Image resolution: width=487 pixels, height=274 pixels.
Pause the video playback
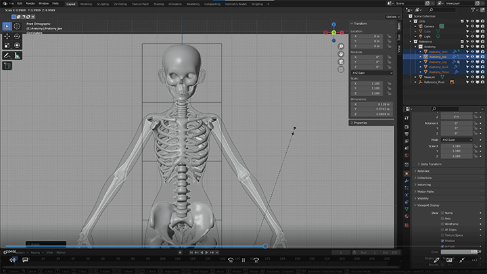(243, 260)
